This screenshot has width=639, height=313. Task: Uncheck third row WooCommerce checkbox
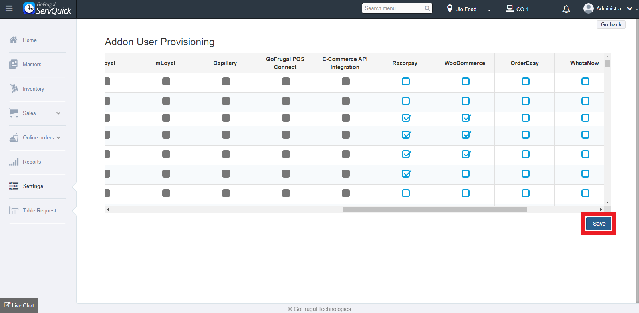tap(466, 118)
